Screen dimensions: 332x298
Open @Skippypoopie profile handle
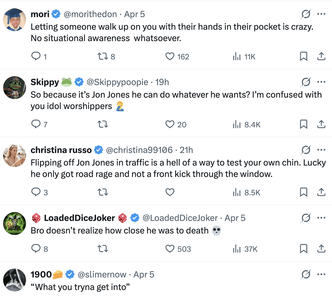click(x=117, y=82)
